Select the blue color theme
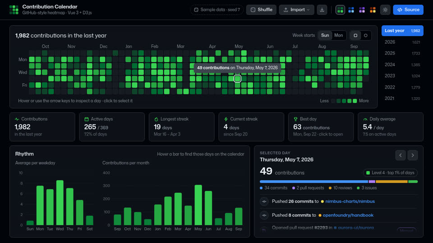Viewport: 433px width, 243px height. pos(351,10)
